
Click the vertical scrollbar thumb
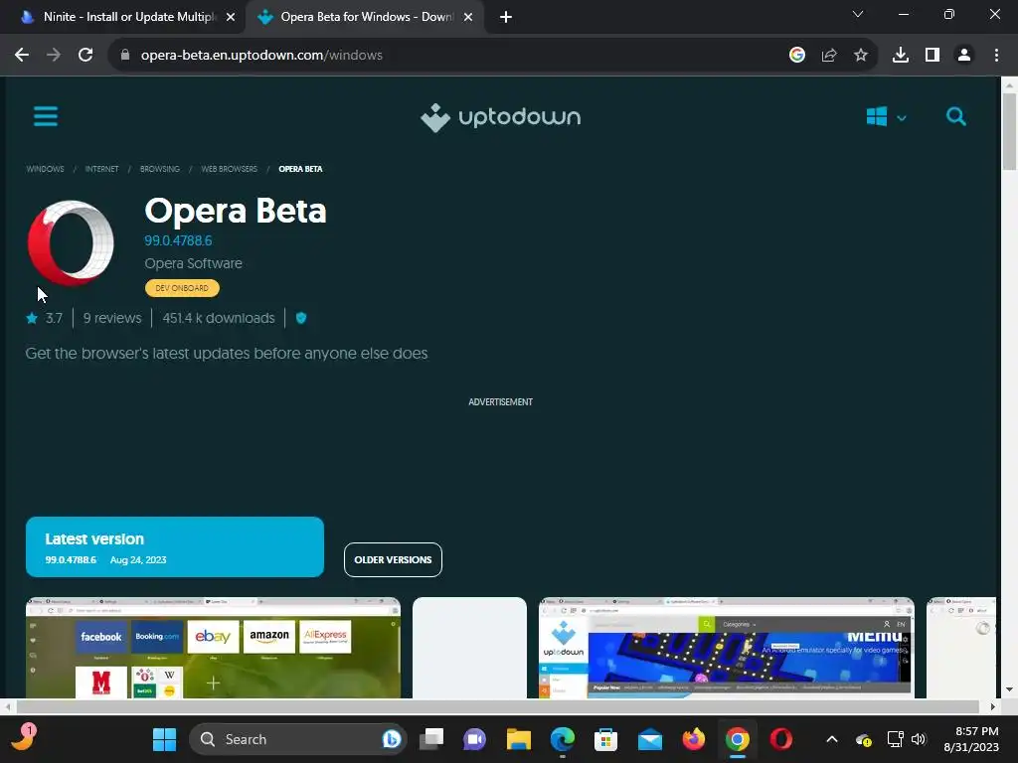(1009, 132)
